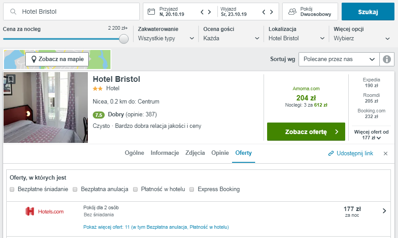Open the Hotels.com offer arrow
Image resolution: width=398 pixels, height=238 pixels.
(384, 211)
